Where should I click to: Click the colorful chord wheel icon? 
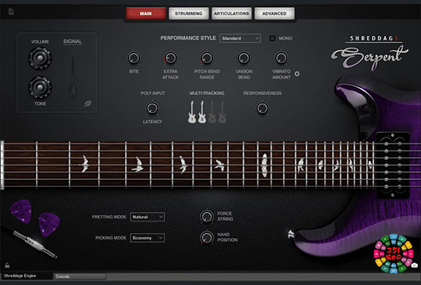(393, 254)
